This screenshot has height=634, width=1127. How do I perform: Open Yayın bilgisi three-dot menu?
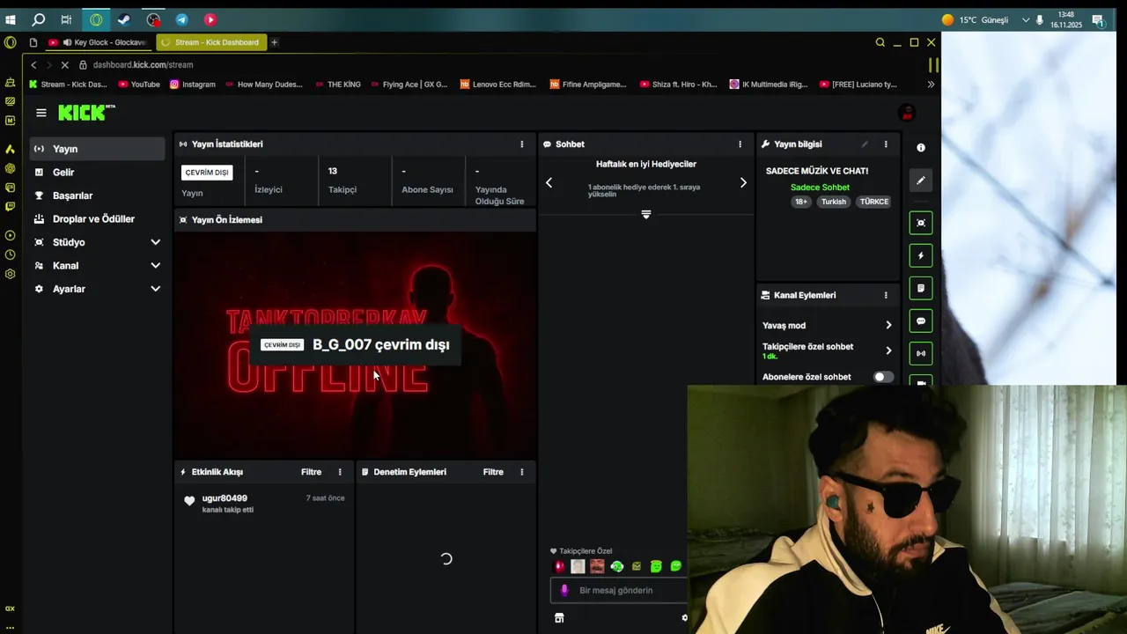click(886, 144)
